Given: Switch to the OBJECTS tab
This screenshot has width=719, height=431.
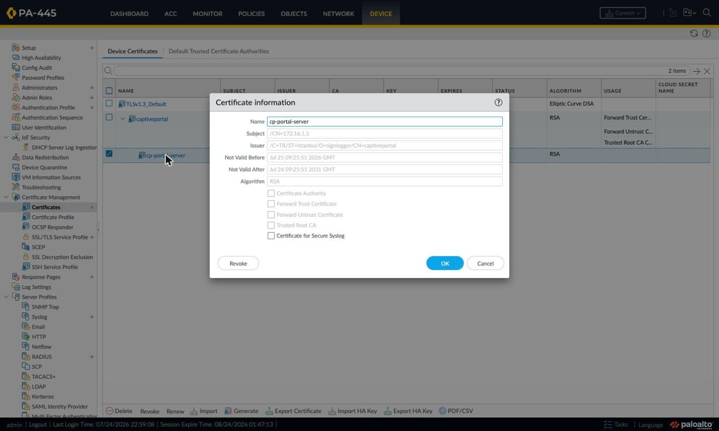Looking at the screenshot, I should click(294, 14).
